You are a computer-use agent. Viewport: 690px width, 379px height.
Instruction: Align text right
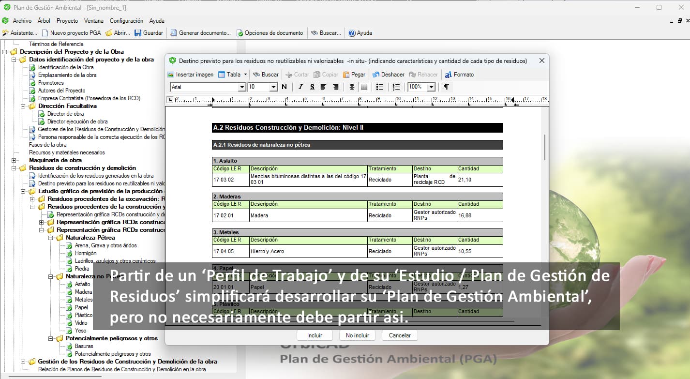(336, 87)
